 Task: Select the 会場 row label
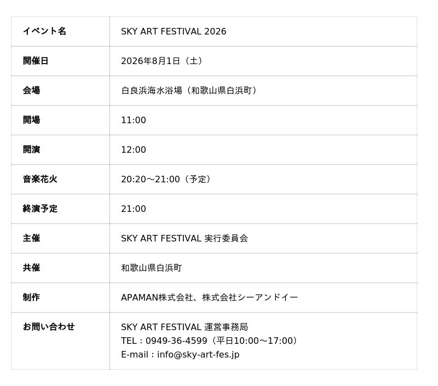(32, 90)
